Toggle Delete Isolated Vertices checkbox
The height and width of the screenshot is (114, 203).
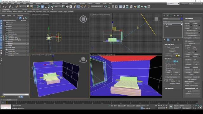click(x=185, y=86)
